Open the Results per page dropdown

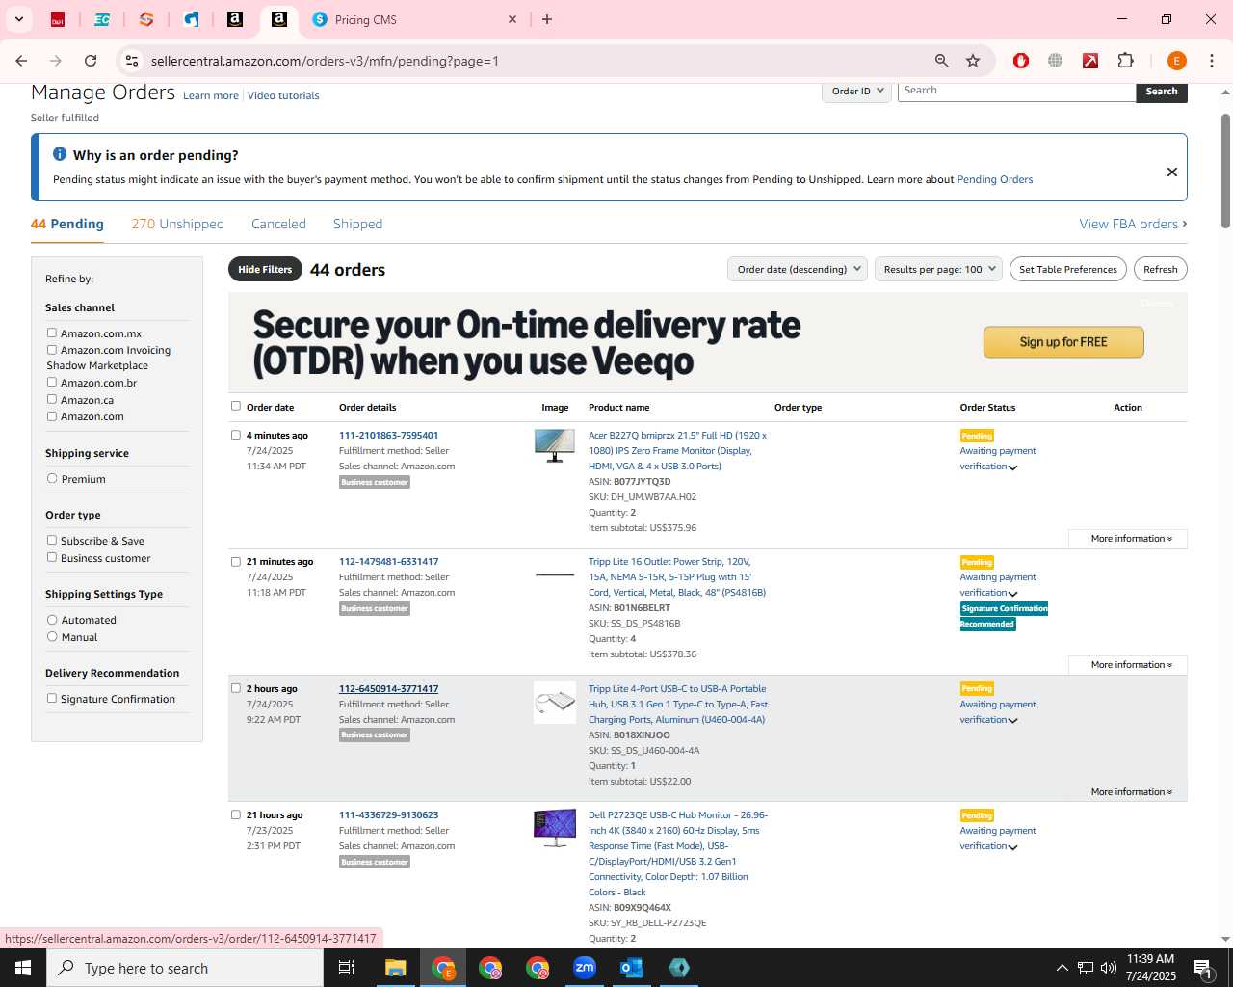(938, 269)
